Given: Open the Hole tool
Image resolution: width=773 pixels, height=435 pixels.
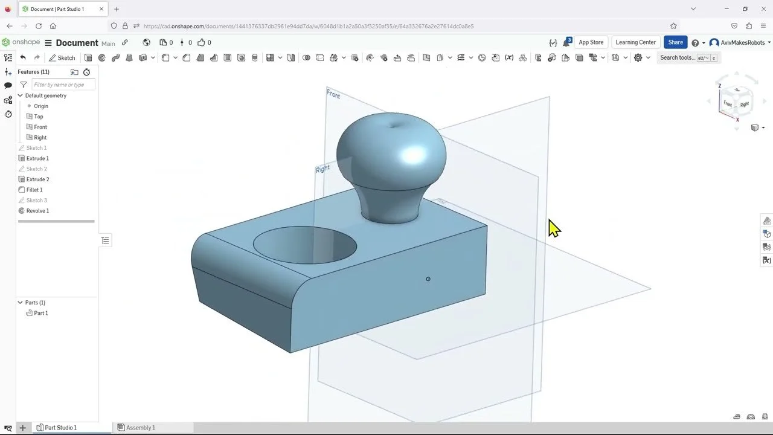Looking at the screenshot, I should click(240, 57).
